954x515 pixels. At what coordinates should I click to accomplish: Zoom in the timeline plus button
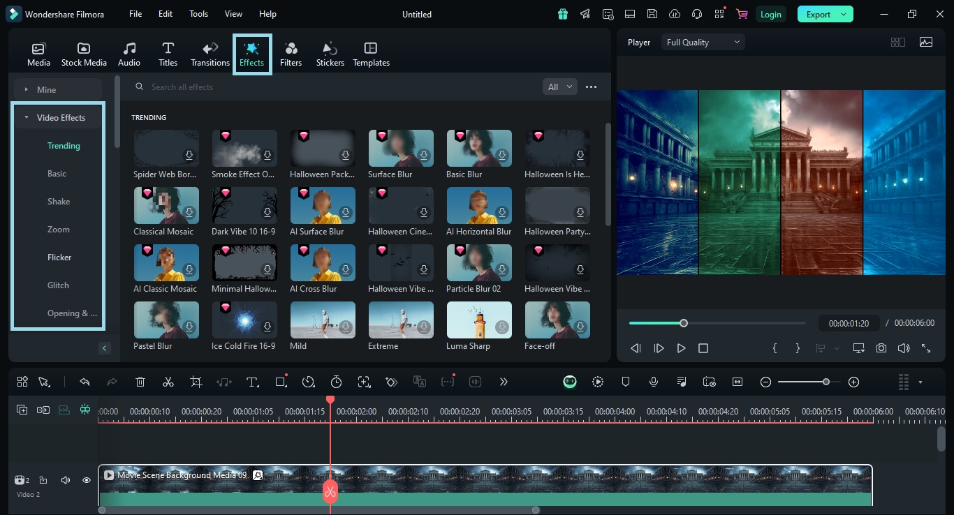pyautogui.click(x=853, y=382)
